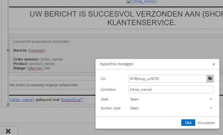Click the {message} placeholder text

coord(37,51)
